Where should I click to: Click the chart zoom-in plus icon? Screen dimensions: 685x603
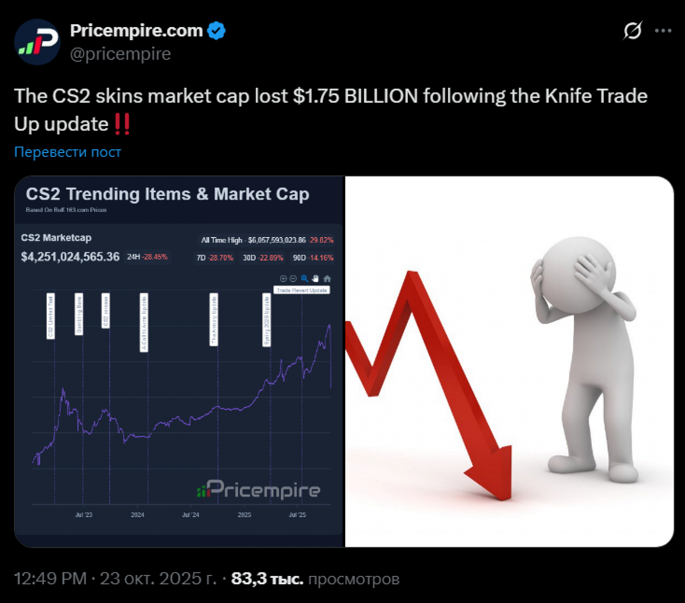click(x=283, y=278)
